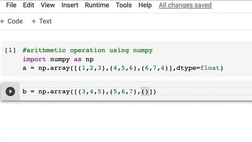
Task: Open the Edit menu
Action: [x=28, y=5]
